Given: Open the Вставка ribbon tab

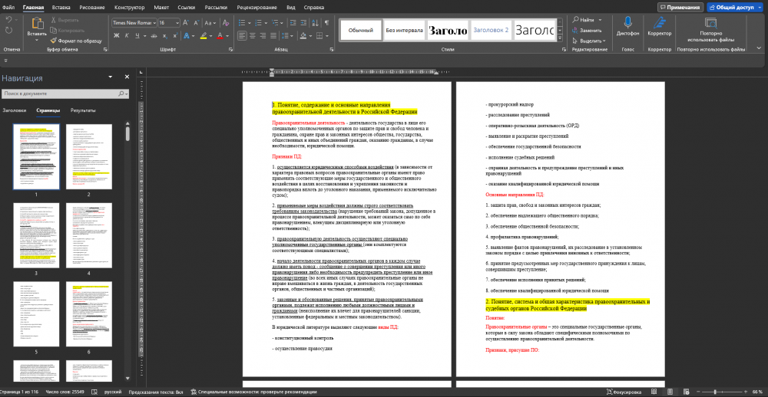Looking at the screenshot, I should [x=61, y=7].
